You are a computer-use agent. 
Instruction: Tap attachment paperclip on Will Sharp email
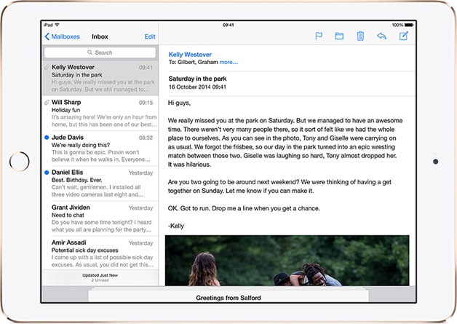[x=47, y=103]
